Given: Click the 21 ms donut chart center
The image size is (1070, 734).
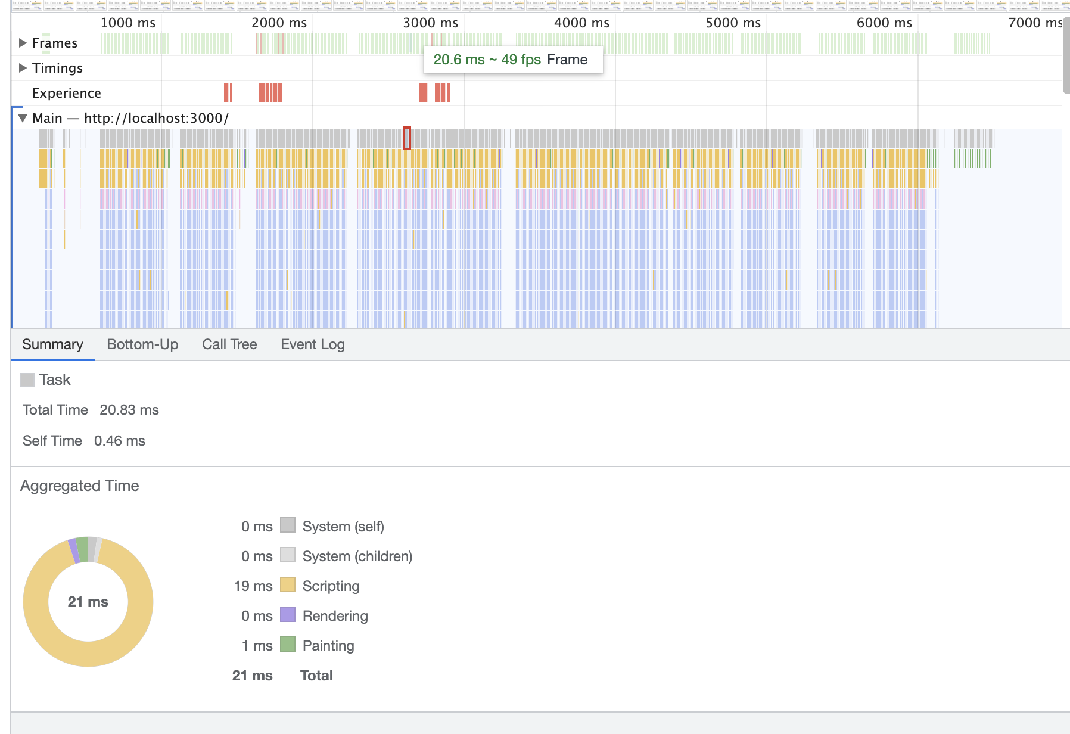Looking at the screenshot, I should tap(88, 602).
